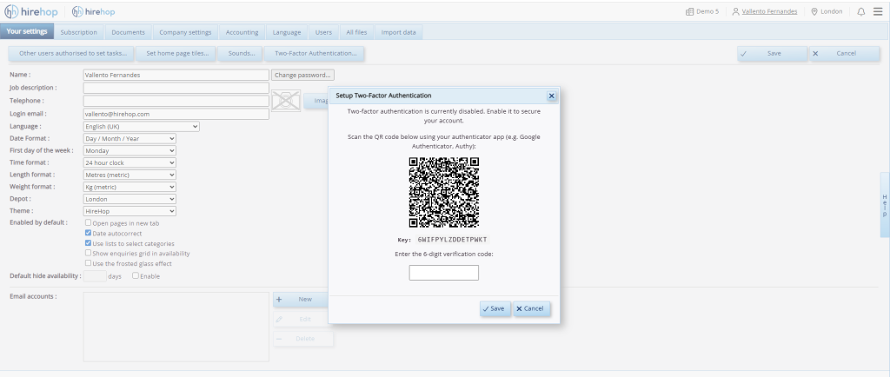Open the Help side tab

(x=884, y=205)
